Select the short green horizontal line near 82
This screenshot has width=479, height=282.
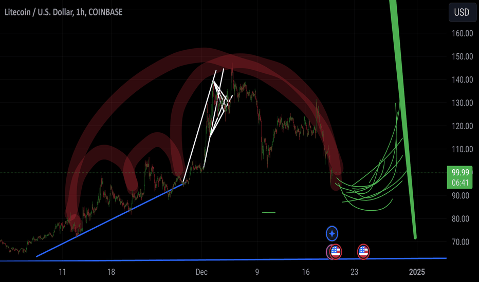269,212
